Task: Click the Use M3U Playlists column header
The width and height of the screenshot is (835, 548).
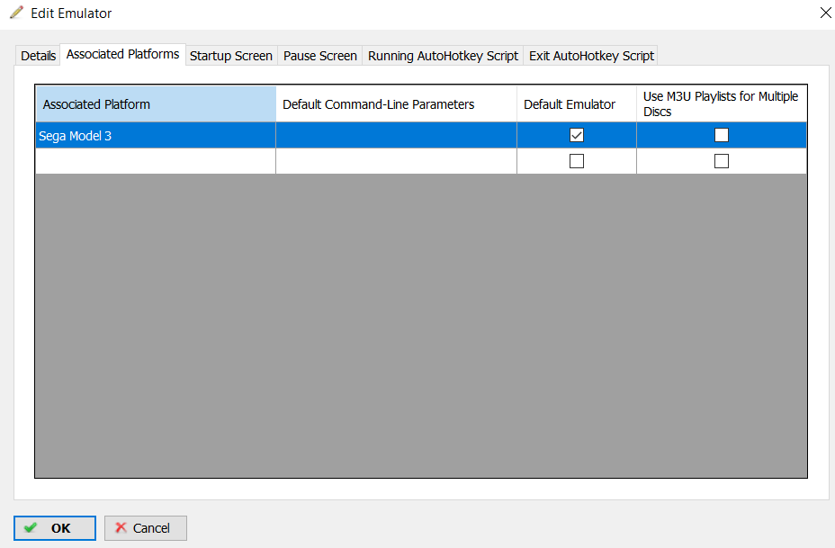Action: [x=721, y=104]
